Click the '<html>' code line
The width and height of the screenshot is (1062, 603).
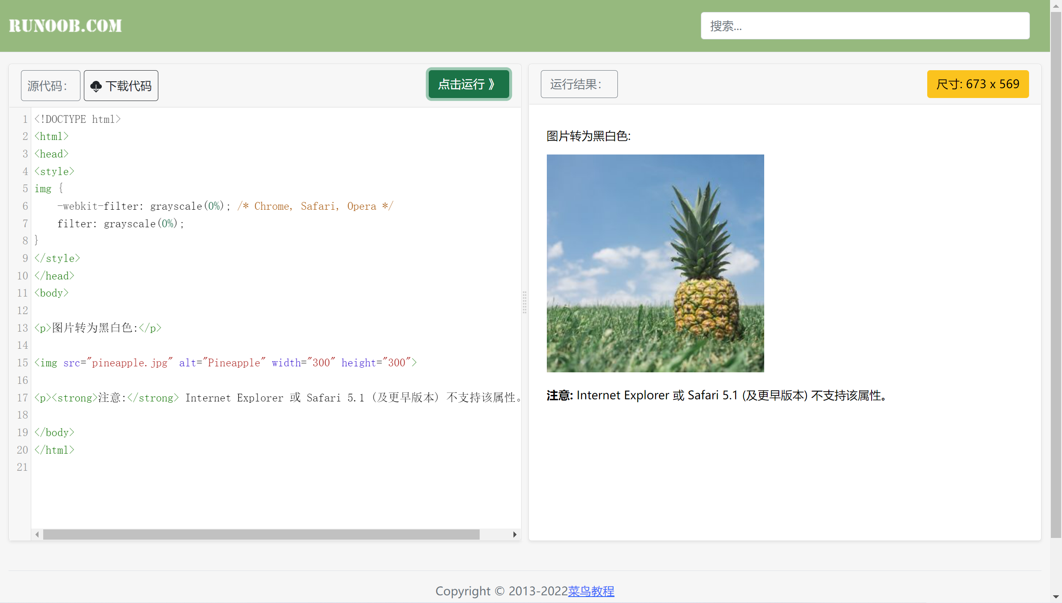(51, 137)
